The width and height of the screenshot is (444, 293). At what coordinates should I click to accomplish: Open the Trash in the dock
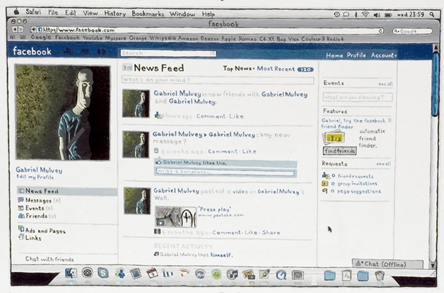coord(379,276)
